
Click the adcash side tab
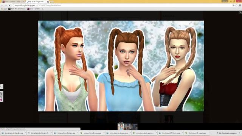click(2, 96)
